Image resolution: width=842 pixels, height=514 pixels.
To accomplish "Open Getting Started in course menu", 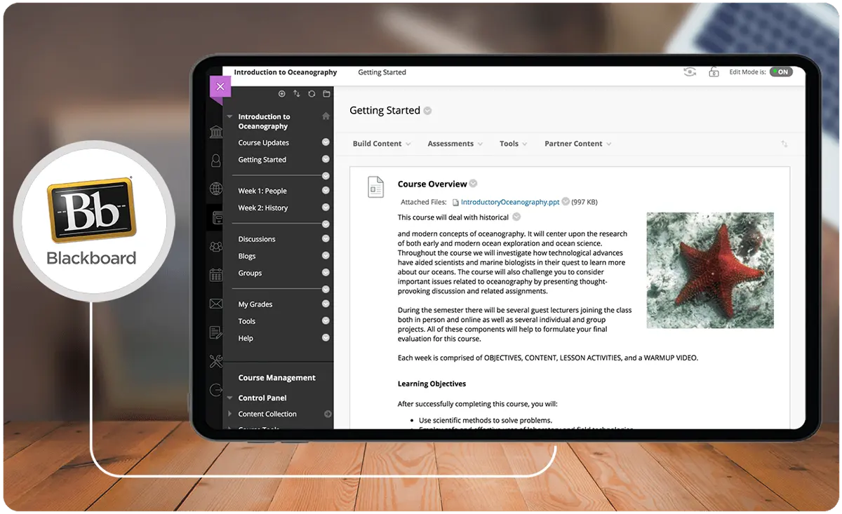I will pos(262,160).
